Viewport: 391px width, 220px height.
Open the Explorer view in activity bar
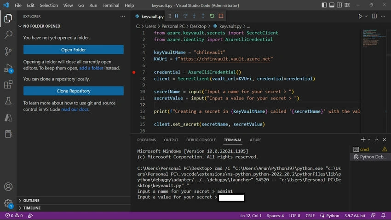tap(8, 18)
